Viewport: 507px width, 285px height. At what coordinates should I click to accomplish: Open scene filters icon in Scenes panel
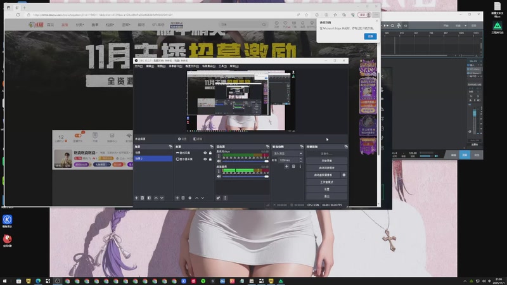pyautogui.click(x=149, y=198)
